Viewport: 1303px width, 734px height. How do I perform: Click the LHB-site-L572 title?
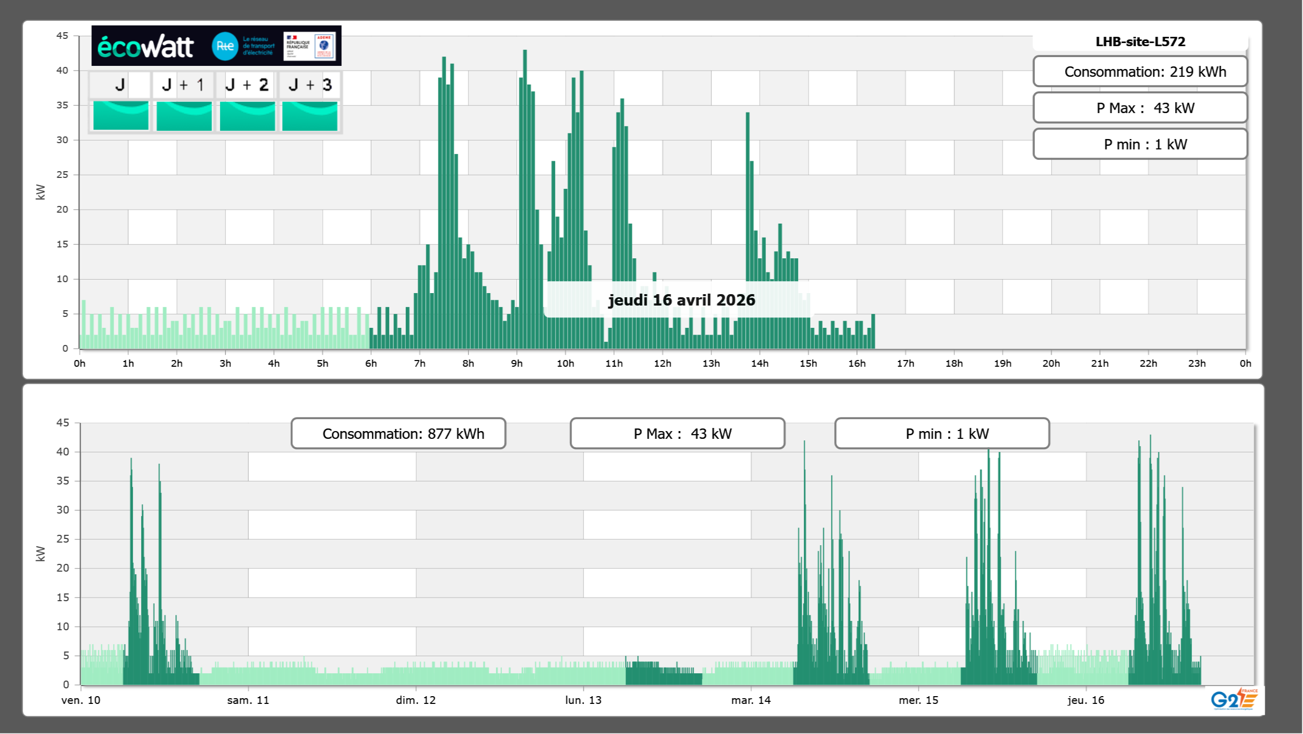1140,41
